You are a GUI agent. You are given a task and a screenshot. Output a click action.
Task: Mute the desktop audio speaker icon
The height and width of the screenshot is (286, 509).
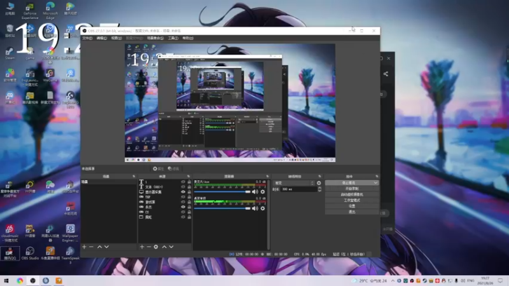255,208
